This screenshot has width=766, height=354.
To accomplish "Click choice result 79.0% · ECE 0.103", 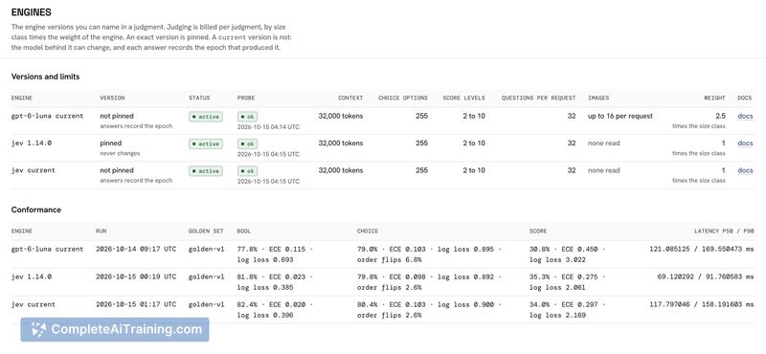I will tap(392, 249).
